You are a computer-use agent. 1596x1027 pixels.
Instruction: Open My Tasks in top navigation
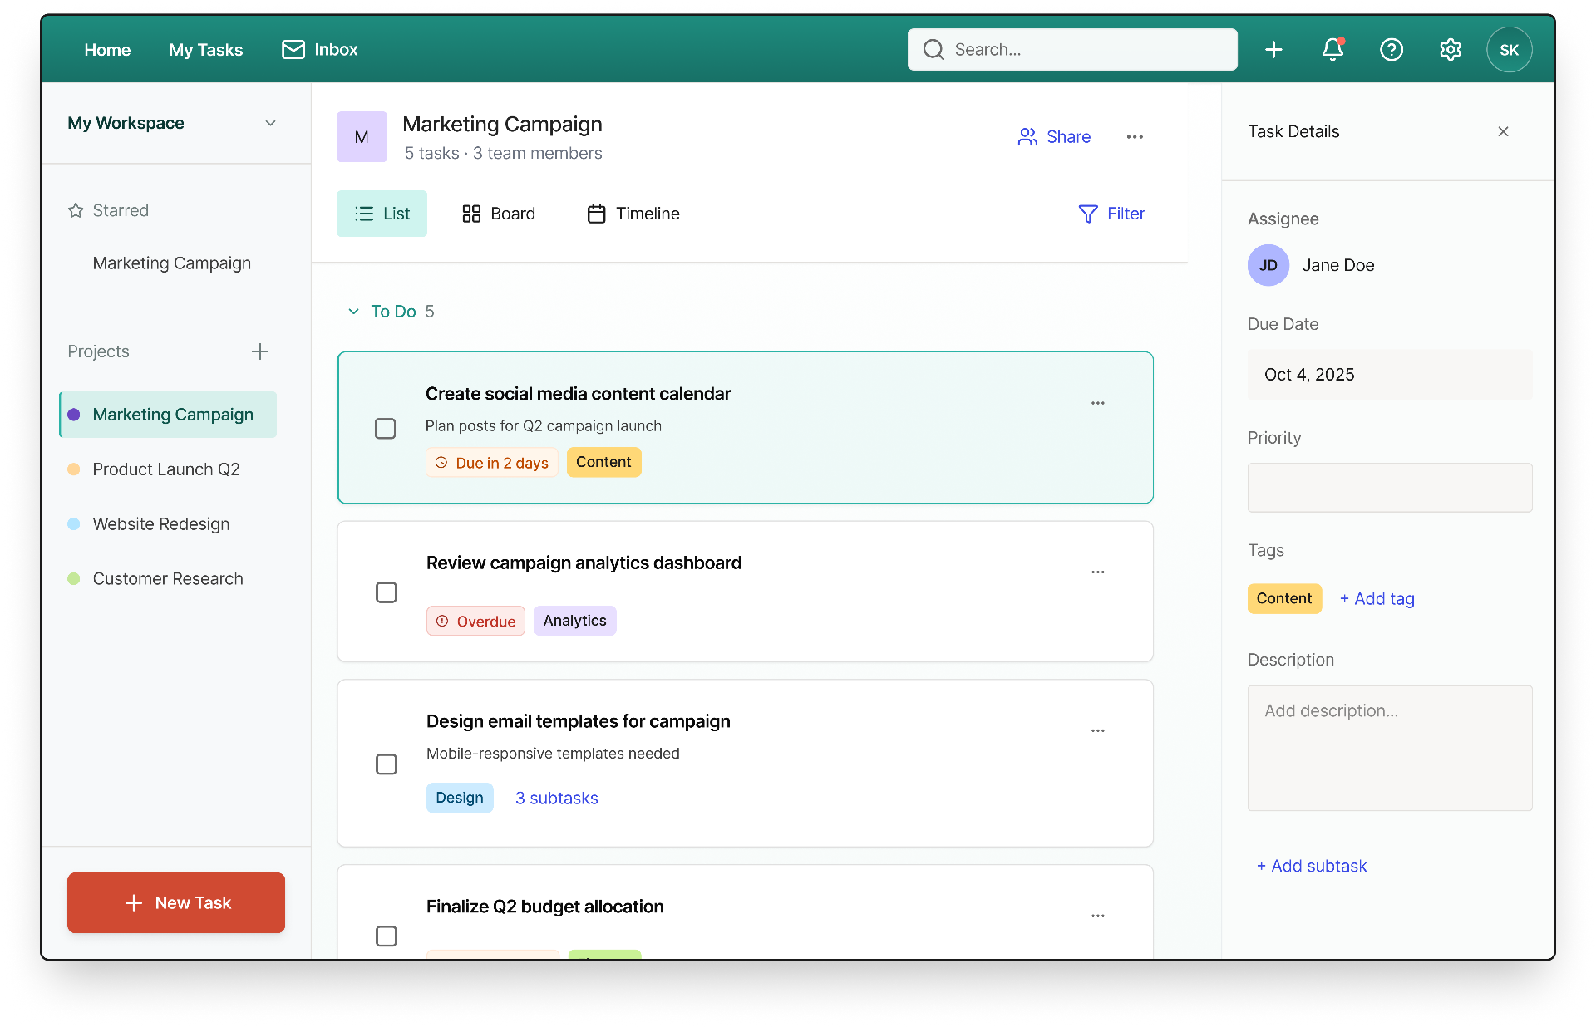[x=206, y=50]
